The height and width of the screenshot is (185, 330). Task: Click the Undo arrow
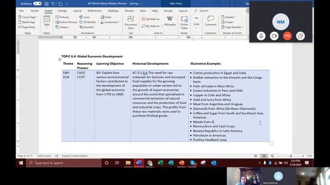(x=53, y=4)
